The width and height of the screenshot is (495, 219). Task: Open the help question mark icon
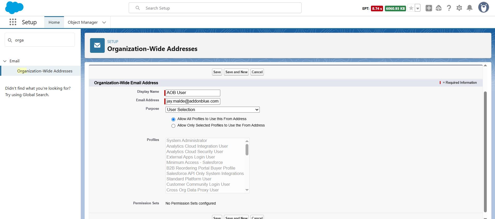pyautogui.click(x=449, y=8)
